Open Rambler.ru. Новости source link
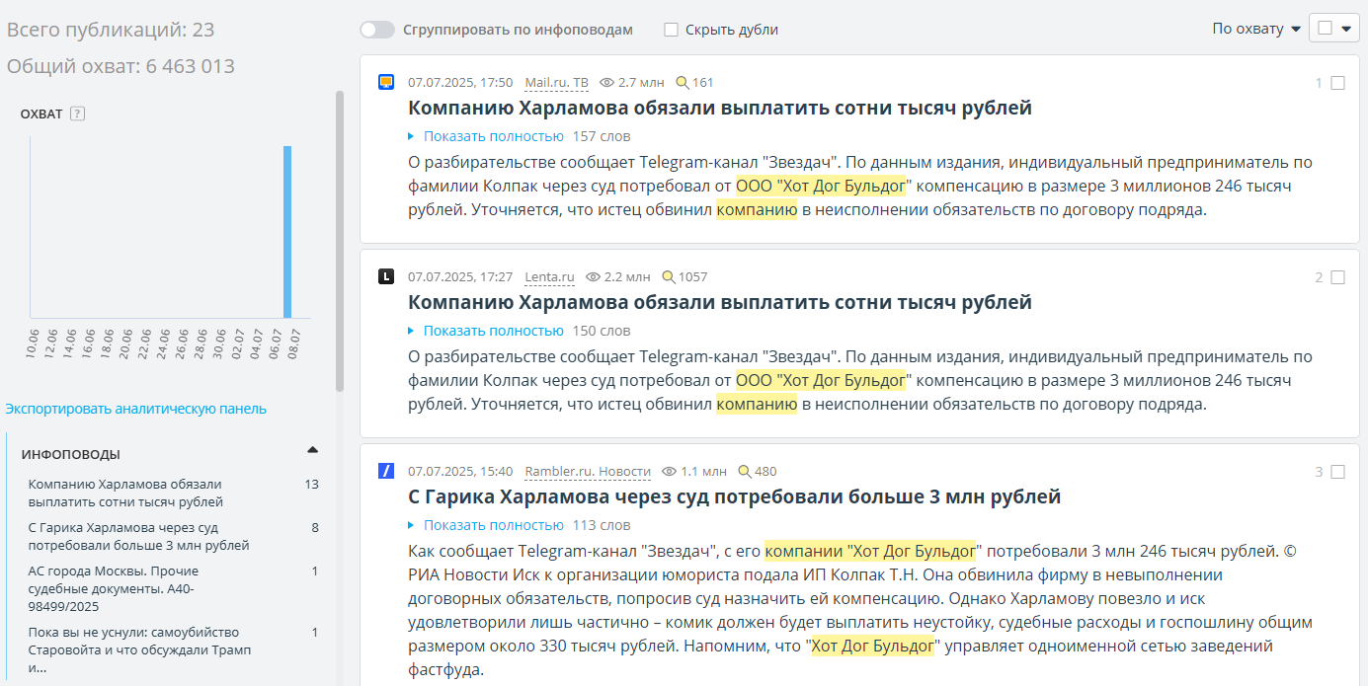Viewport: 1368px width, 686px height. pyautogui.click(x=588, y=471)
